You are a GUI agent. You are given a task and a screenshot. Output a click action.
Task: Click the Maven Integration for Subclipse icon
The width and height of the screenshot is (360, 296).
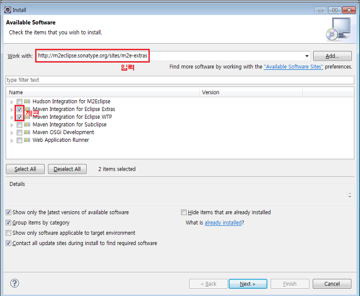pos(27,124)
